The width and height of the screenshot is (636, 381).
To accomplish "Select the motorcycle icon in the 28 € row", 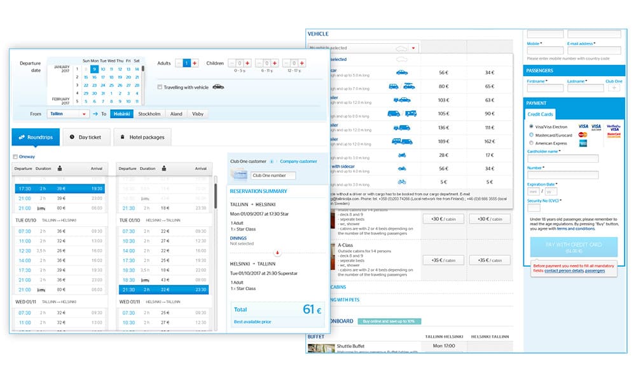I will click(x=401, y=155).
